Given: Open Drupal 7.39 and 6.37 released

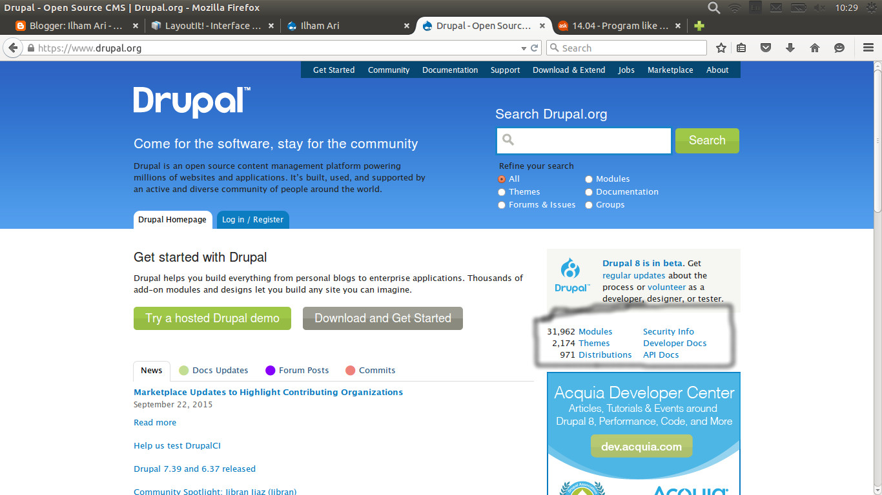Looking at the screenshot, I should click(194, 469).
